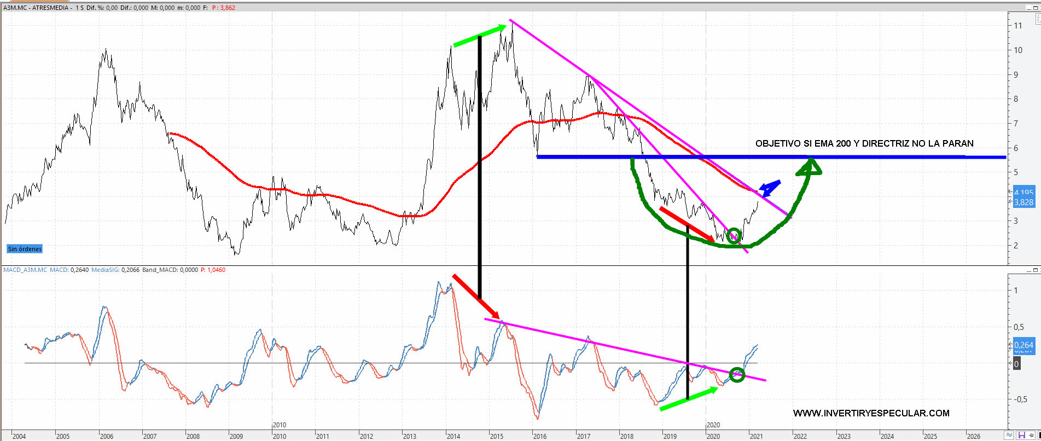Select the 'OBJETIVO SI EMA 200' text annotation
This screenshot has width=1041, height=441.
[x=864, y=143]
